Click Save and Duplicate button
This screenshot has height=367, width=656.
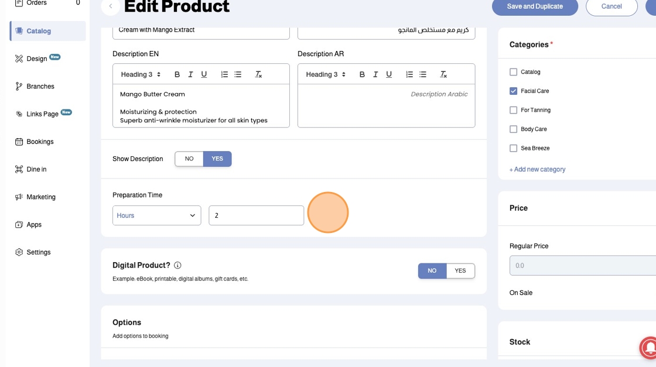535,6
